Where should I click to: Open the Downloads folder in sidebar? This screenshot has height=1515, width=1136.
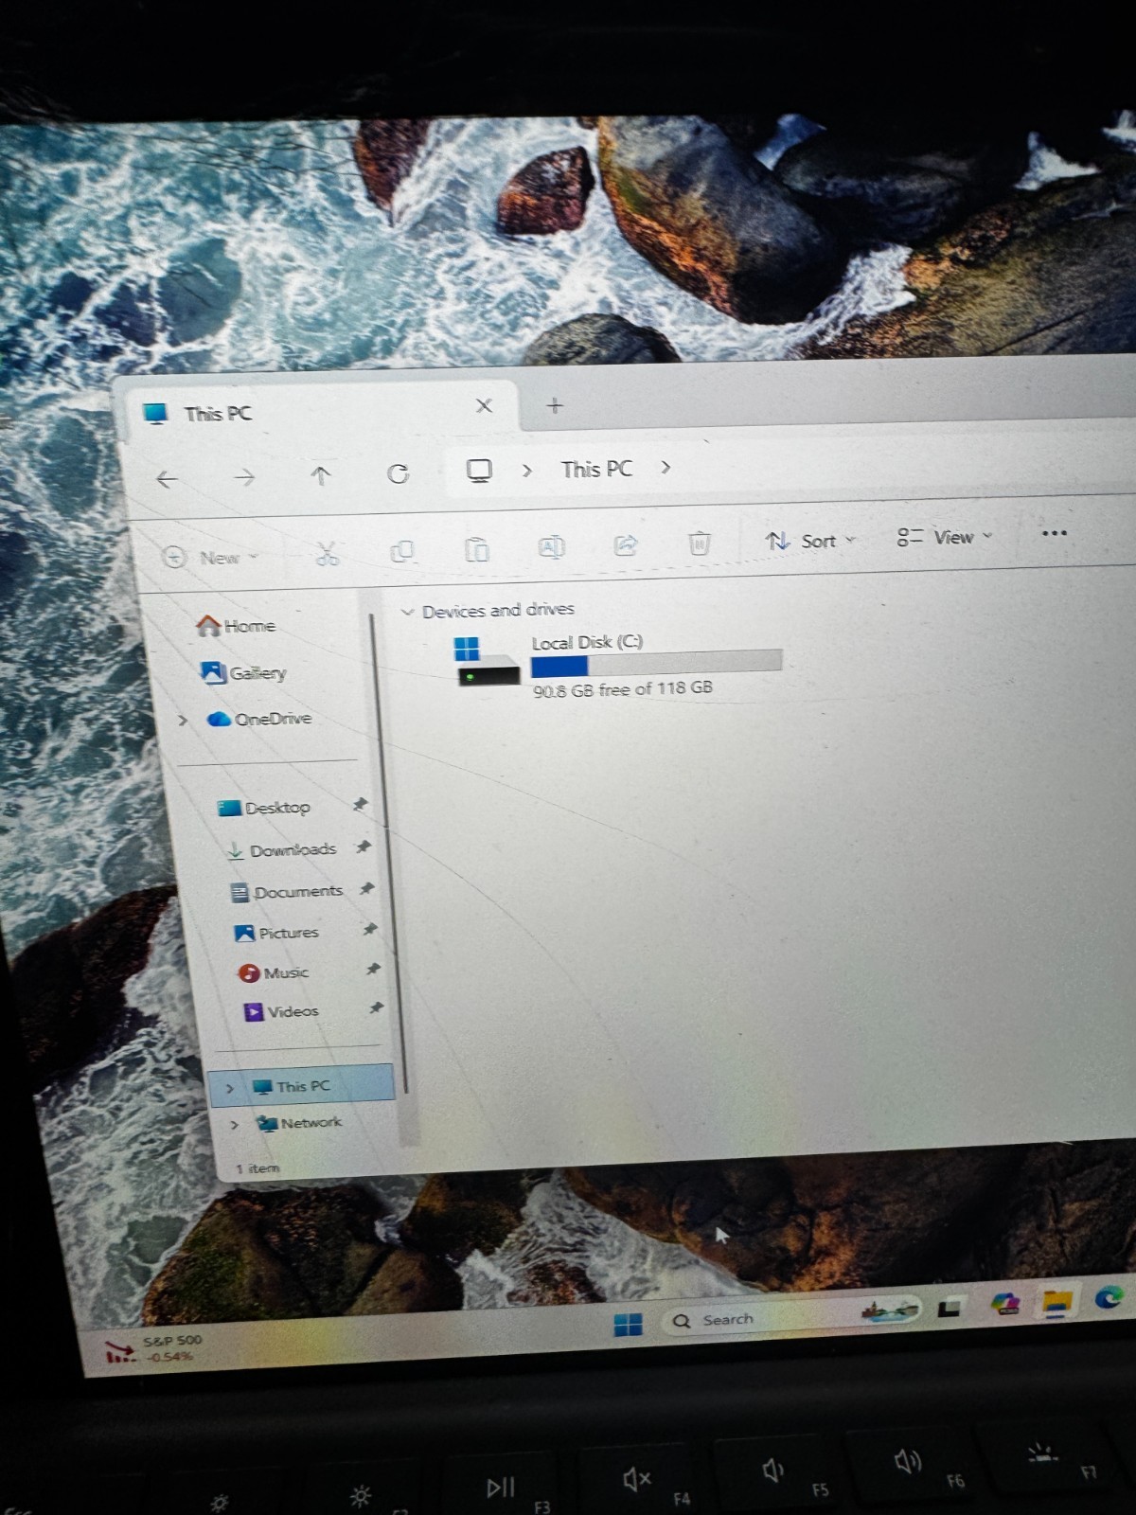pyautogui.click(x=282, y=850)
